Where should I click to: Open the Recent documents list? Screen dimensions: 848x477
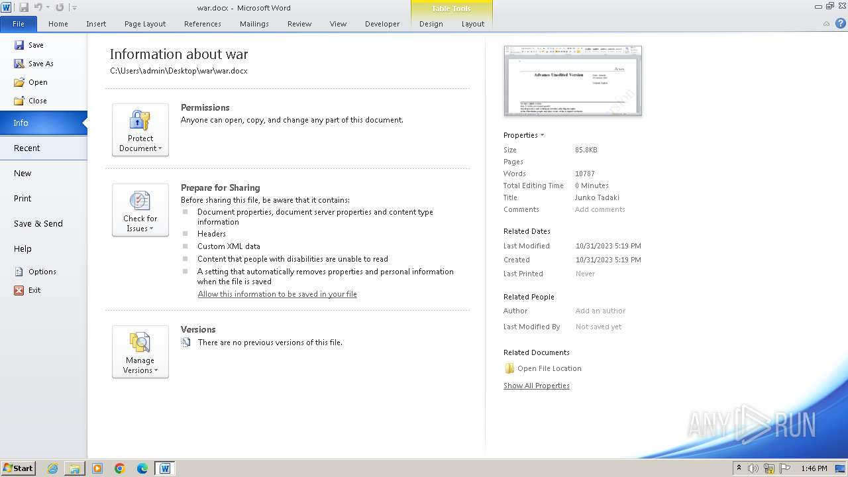pos(43,148)
